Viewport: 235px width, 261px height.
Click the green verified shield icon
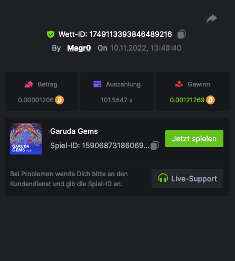(51, 34)
